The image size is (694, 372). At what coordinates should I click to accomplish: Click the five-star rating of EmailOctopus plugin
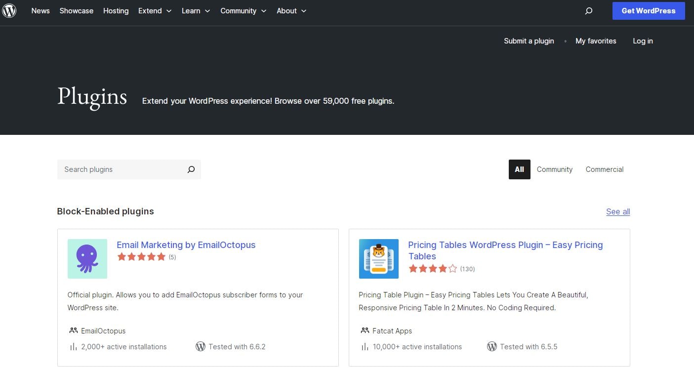click(x=141, y=257)
